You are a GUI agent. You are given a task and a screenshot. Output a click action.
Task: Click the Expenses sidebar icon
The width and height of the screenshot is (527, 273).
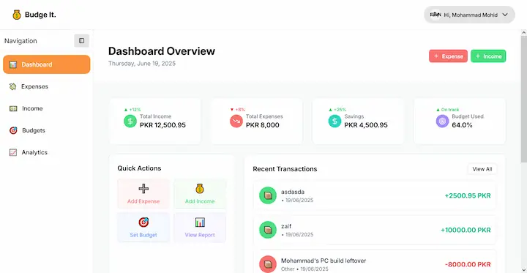[12, 86]
